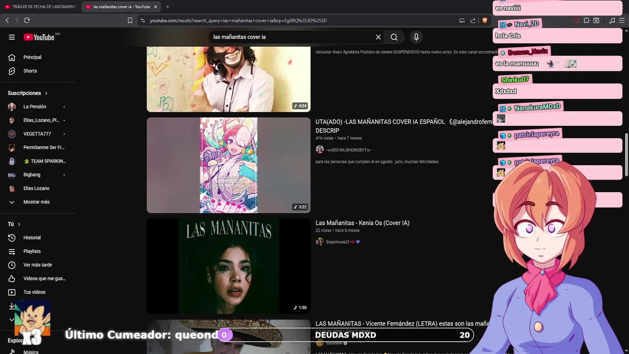Open the media control music note icon

(x=612, y=21)
